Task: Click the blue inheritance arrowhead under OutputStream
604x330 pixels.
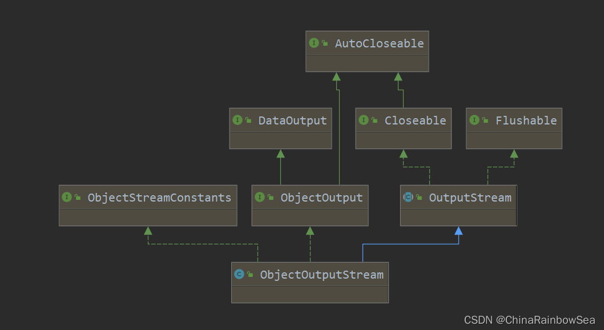Action: click(458, 231)
